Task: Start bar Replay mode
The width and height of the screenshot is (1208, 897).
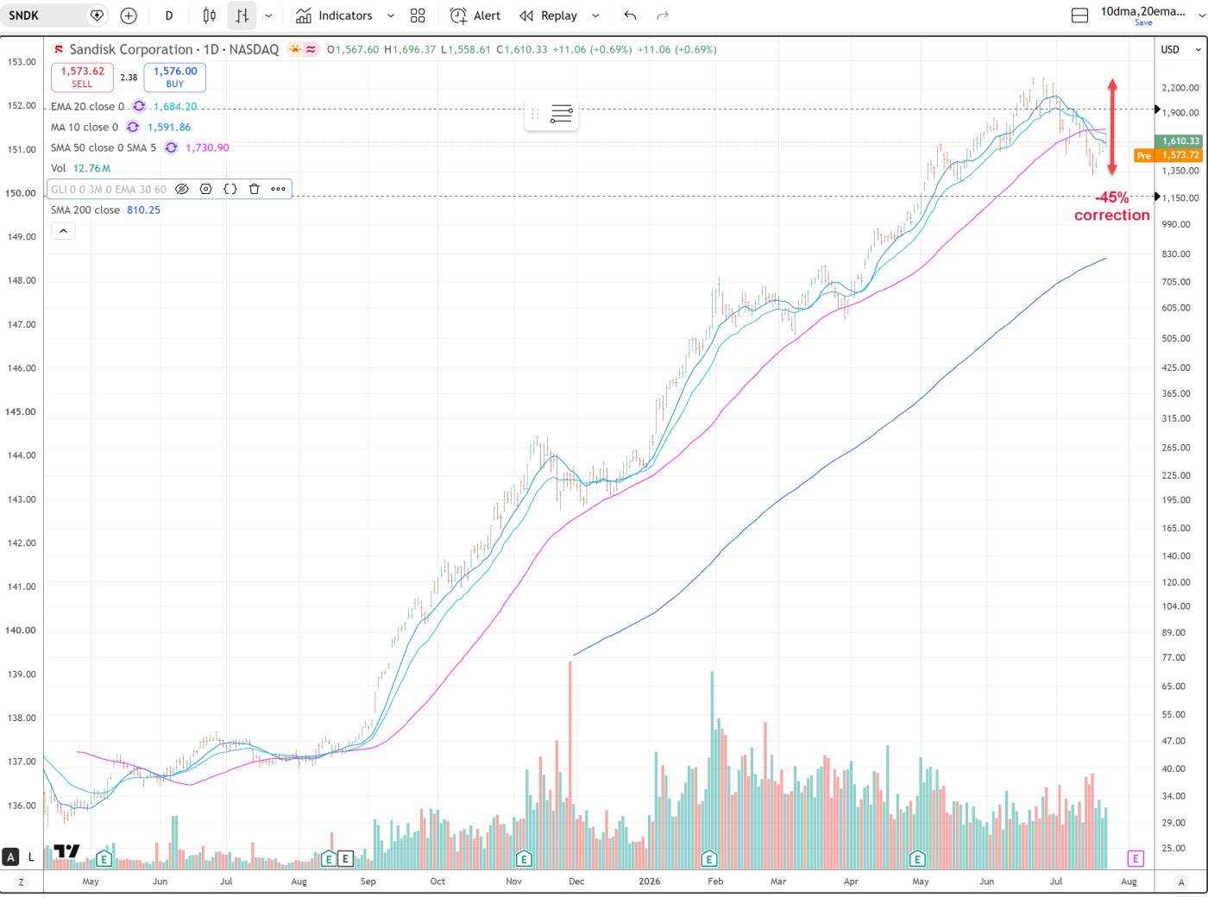Action: (548, 16)
